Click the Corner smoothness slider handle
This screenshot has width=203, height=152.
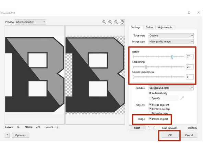click(133, 77)
